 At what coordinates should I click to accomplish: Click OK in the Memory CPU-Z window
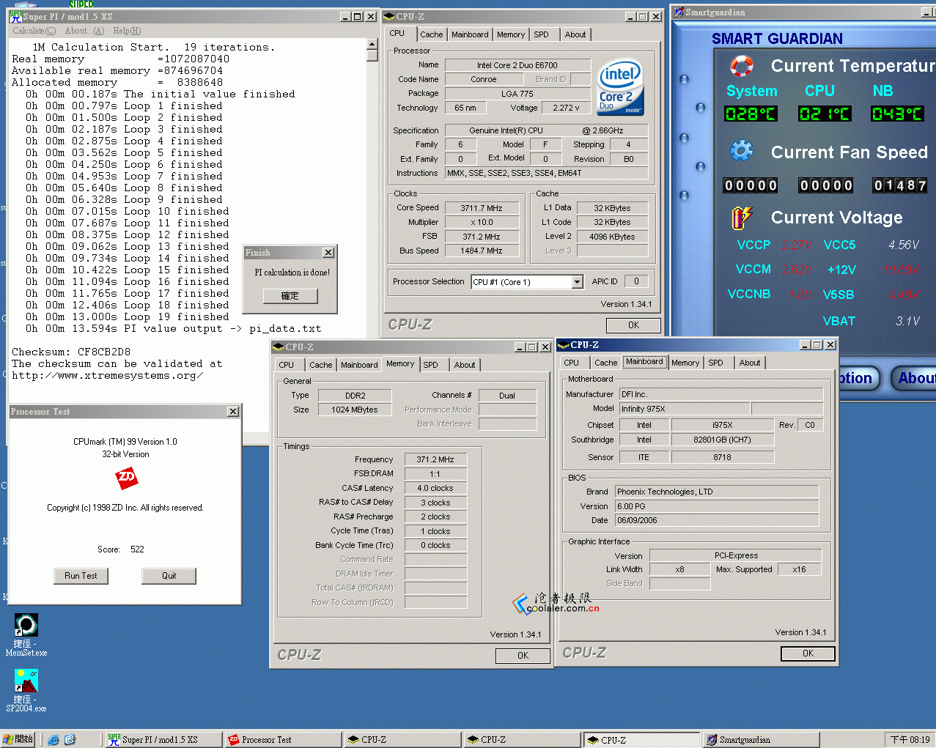tap(523, 656)
